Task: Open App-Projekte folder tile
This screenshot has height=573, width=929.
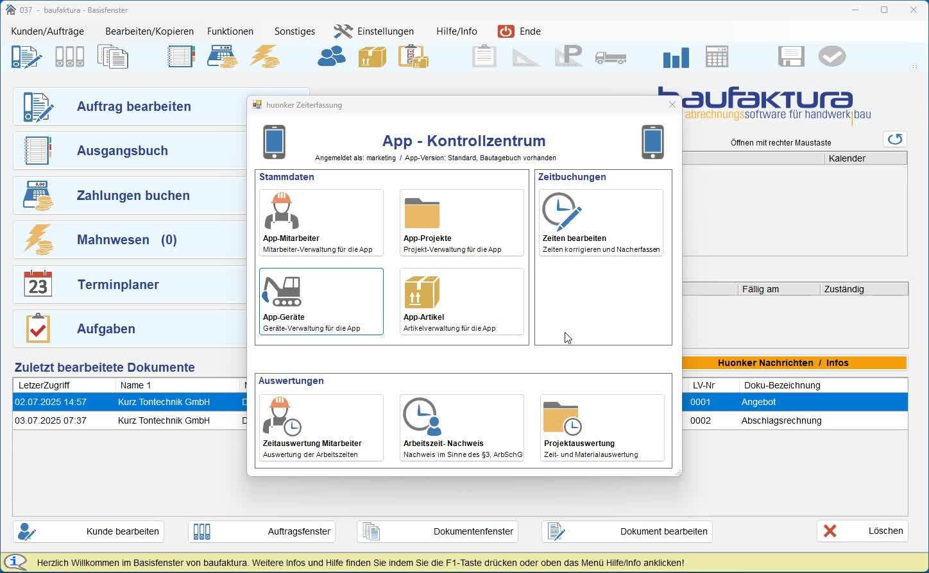Action: pyautogui.click(x=461, y=222)
